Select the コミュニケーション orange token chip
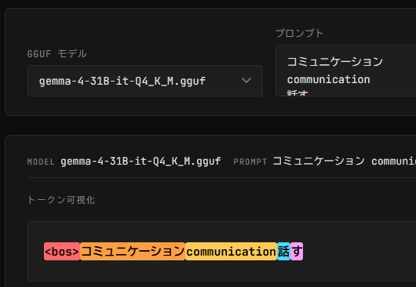 pos(133,251)
